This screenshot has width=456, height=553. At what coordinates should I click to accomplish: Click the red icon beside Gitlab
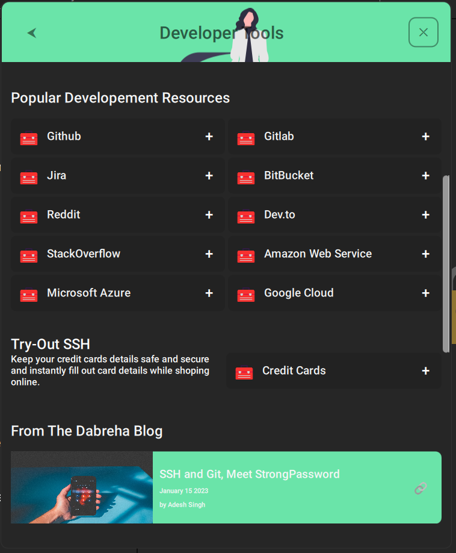point(245,139)
